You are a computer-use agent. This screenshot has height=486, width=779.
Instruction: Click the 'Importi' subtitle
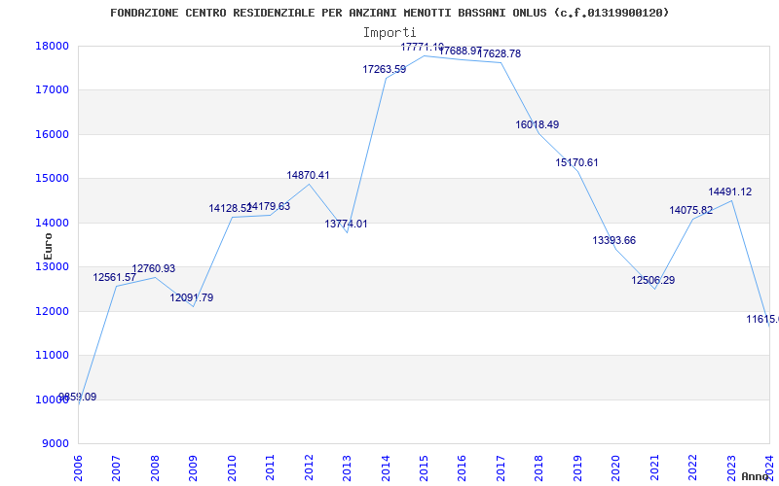coord(389,33)
